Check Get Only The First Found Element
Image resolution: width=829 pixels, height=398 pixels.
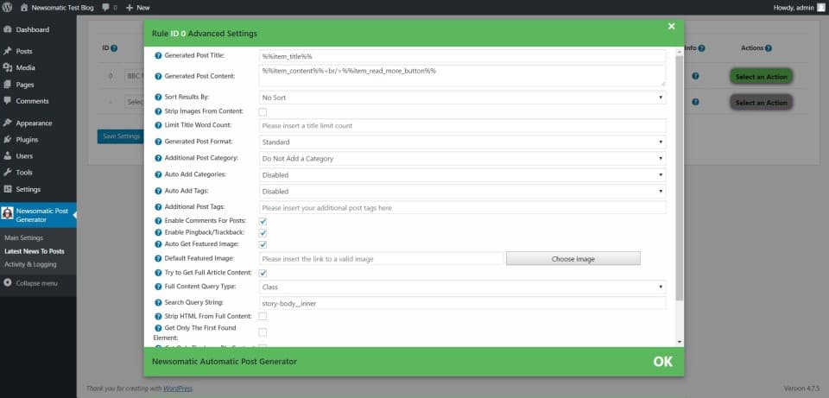(263, 332)
